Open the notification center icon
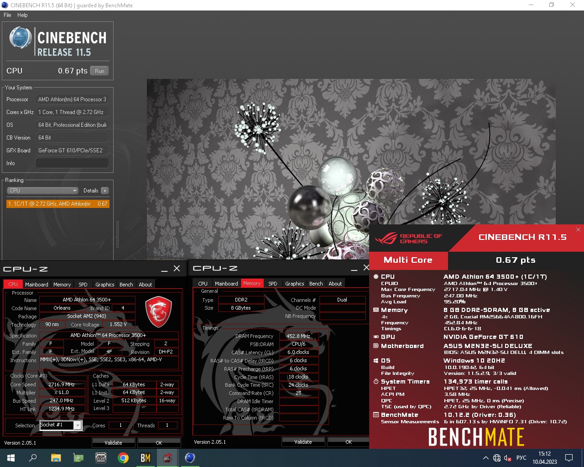 (x=569, y=458)
